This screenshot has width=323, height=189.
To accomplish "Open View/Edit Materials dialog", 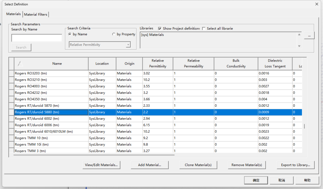I will tap(101, 165).
